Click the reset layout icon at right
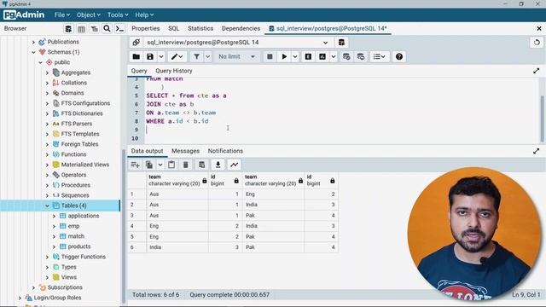 (x=537, y=42)
